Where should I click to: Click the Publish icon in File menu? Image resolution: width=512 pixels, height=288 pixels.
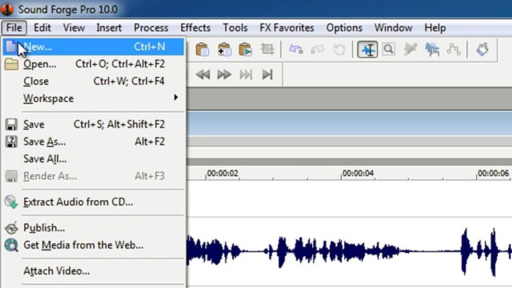point(11,228)
